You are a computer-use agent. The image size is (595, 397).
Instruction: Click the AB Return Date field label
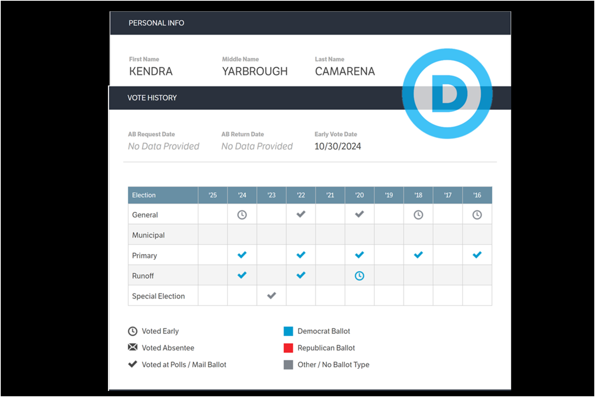point(243,134)
